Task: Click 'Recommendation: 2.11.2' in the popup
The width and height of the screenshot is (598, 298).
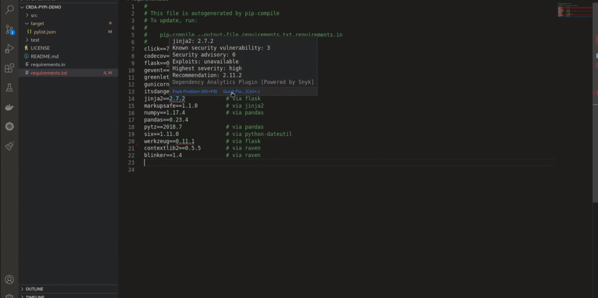Action: pos(207,75)
